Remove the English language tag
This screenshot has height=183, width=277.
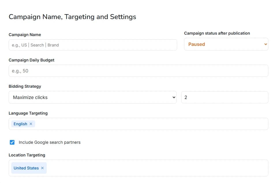coord(31,124)
